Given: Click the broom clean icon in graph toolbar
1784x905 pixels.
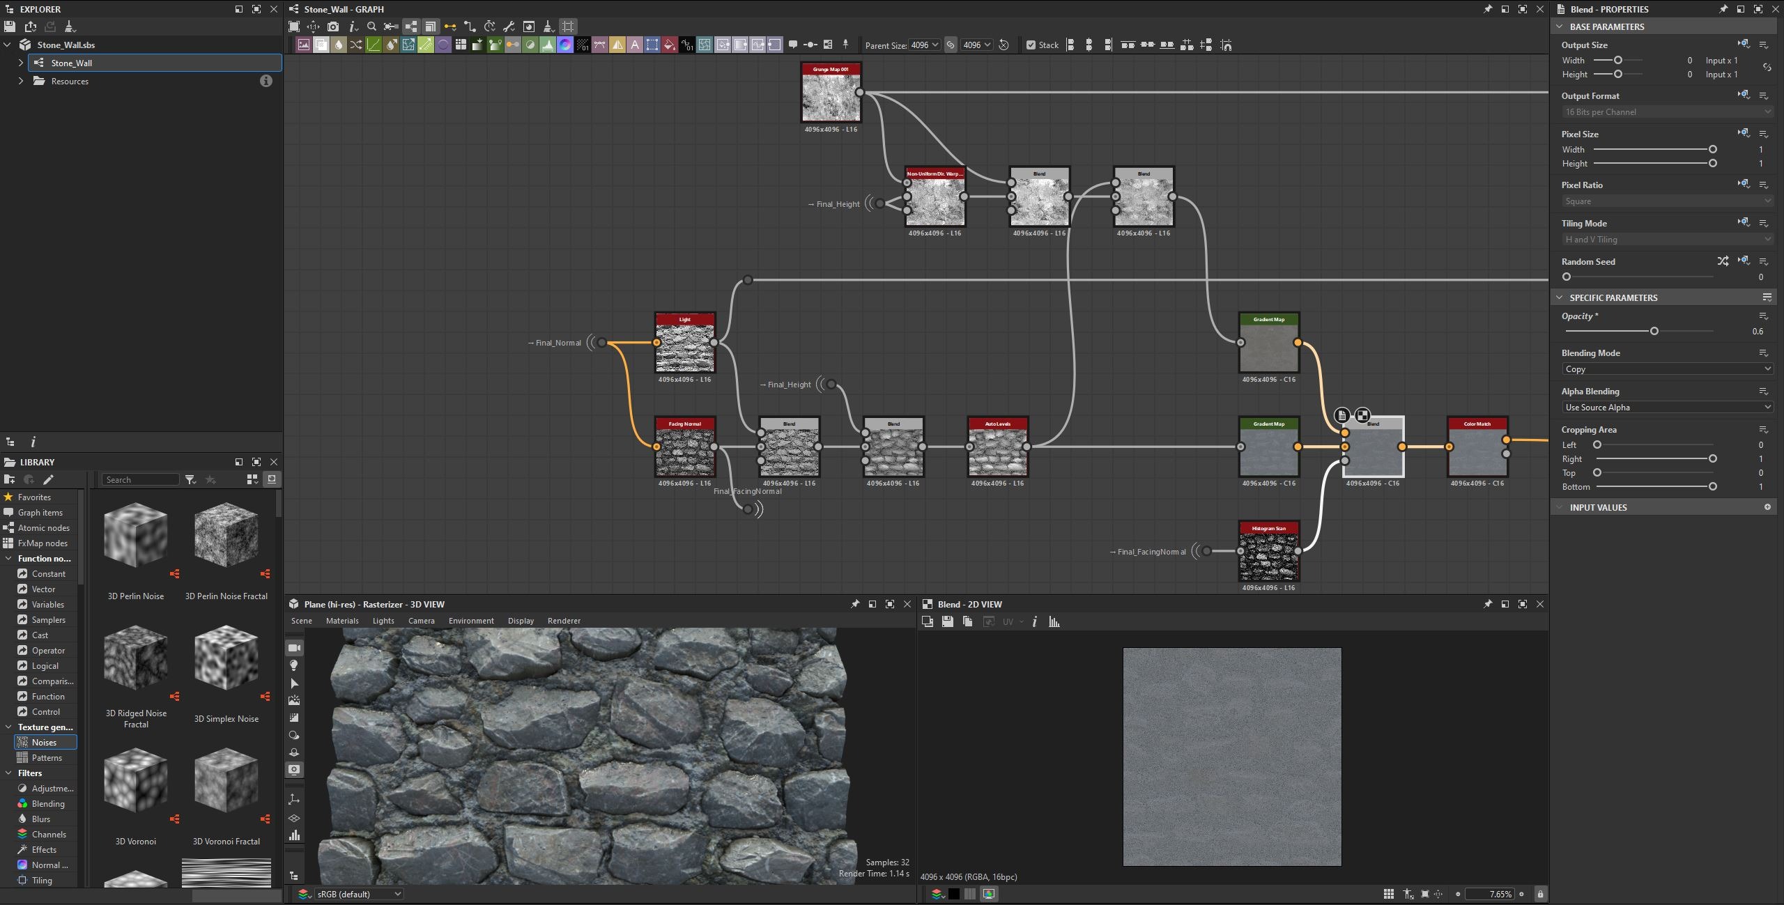Looking at the screenshot, I should (x=548, y=26).
